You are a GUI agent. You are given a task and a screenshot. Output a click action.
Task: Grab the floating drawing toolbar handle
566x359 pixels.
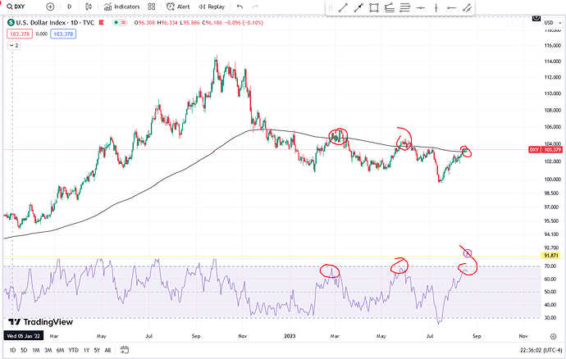click(331, 7)
